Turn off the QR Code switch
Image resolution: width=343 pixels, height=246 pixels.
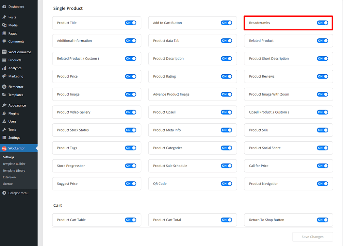coord(226,184)
